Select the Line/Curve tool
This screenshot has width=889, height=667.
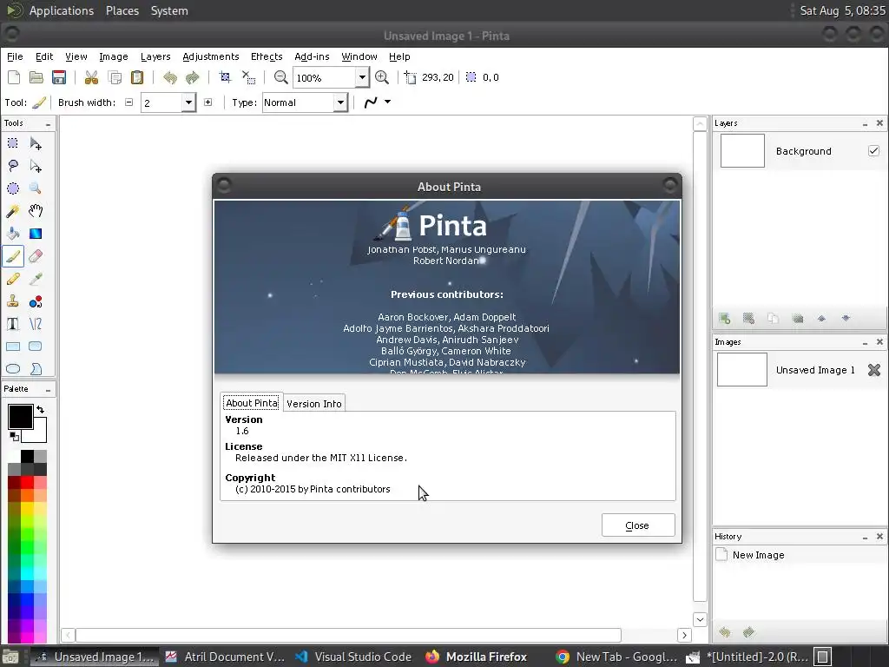(35, 324)
